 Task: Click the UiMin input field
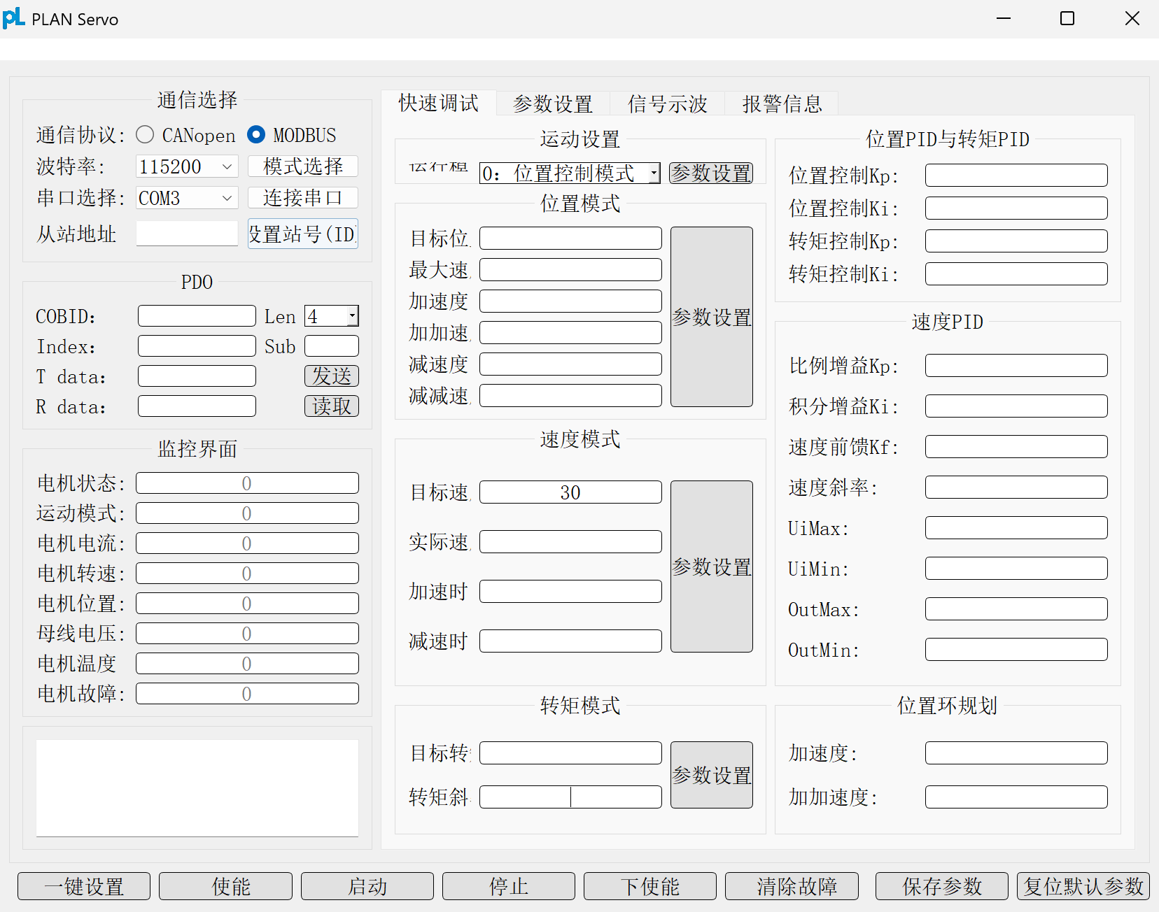[x=1016, y=569]
